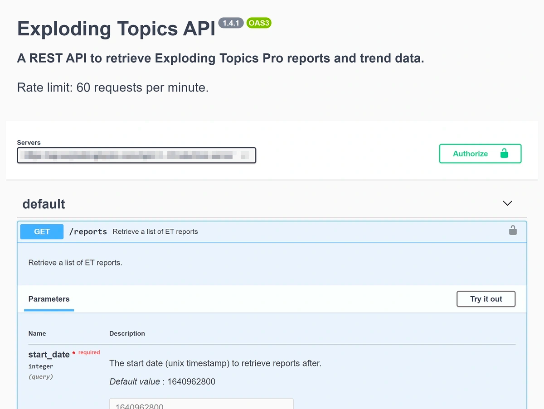Image resolution: width=544 pixels, height=409 pixels.
Task: Select the Parameters tab
Action: (49, 299)
